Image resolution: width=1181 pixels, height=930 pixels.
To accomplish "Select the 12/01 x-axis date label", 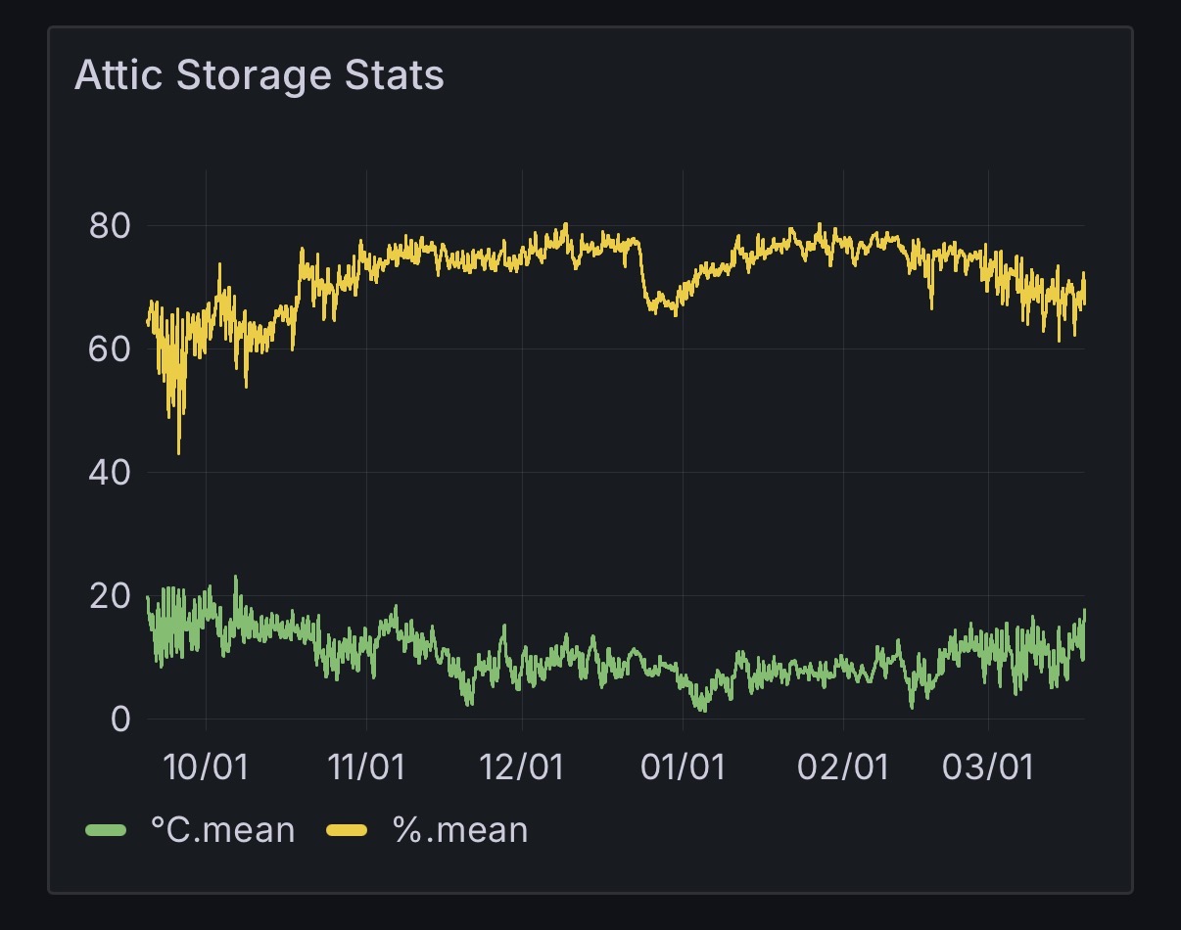I will 522,767.
